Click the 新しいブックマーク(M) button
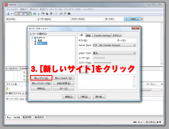Viewport: 169px width, 129px height. pos(41,83)
